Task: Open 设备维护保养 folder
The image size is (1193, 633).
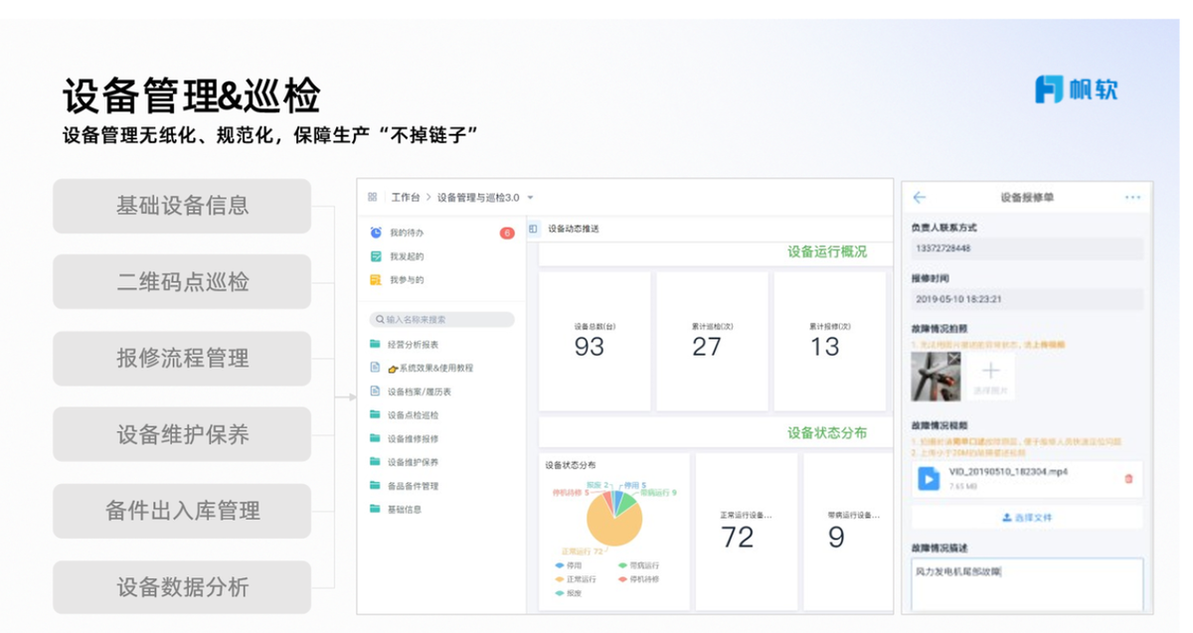Action: (413, 463)
